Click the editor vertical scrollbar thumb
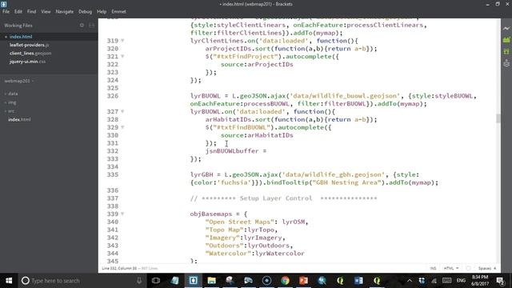 point(498,118)
